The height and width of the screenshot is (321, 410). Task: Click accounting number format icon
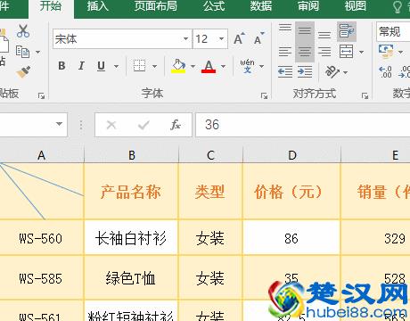coord(386,52)
